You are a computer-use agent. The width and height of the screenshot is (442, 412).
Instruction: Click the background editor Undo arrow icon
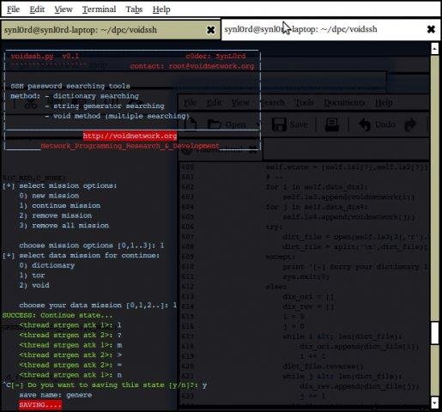click(x=365, y=124)
